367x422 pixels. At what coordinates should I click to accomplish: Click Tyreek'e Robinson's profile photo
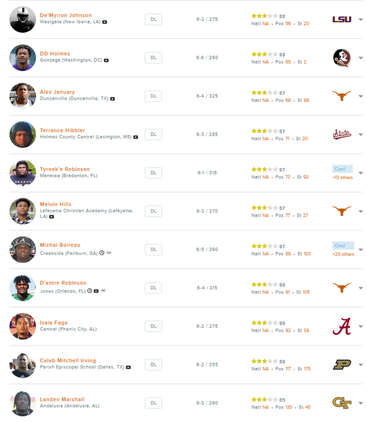(x=23, y=173)
